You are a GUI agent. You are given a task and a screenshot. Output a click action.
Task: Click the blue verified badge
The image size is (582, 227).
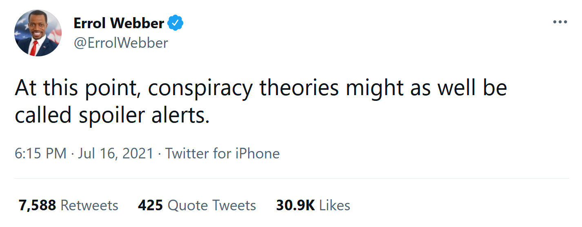click(x=176, y=24)
